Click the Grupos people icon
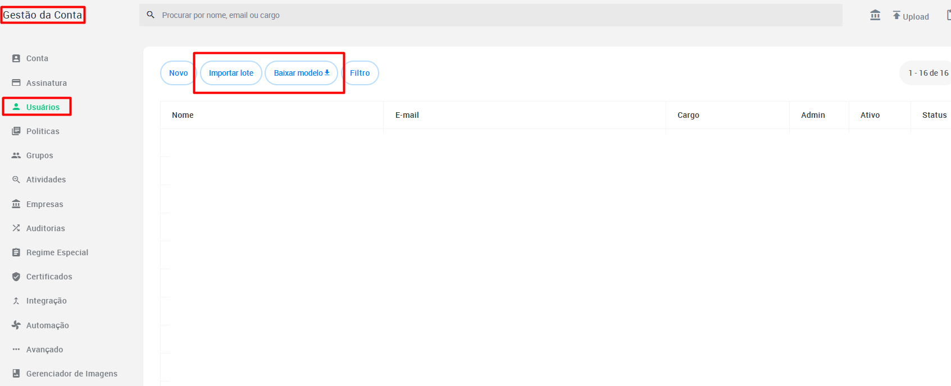Viewport: 951px width, 386px height. 16,155
